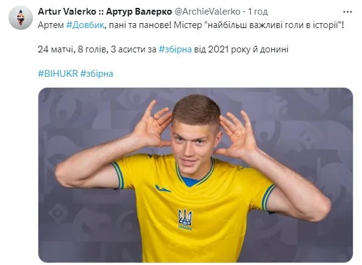Open the Artur Valerko display name link
The width and height of the screenshot is (362, 265).
[x=105, y=12]
